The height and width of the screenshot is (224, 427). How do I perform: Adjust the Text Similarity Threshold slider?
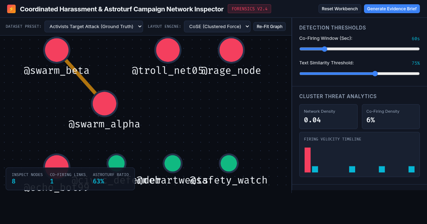click(x=359, y=74)
